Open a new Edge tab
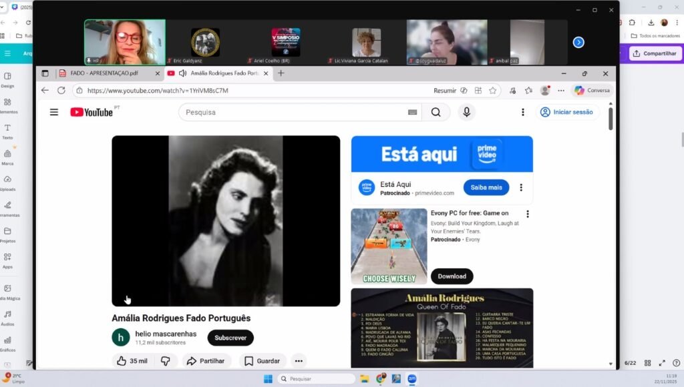This screenshot has width=684, height=387. 281,73
